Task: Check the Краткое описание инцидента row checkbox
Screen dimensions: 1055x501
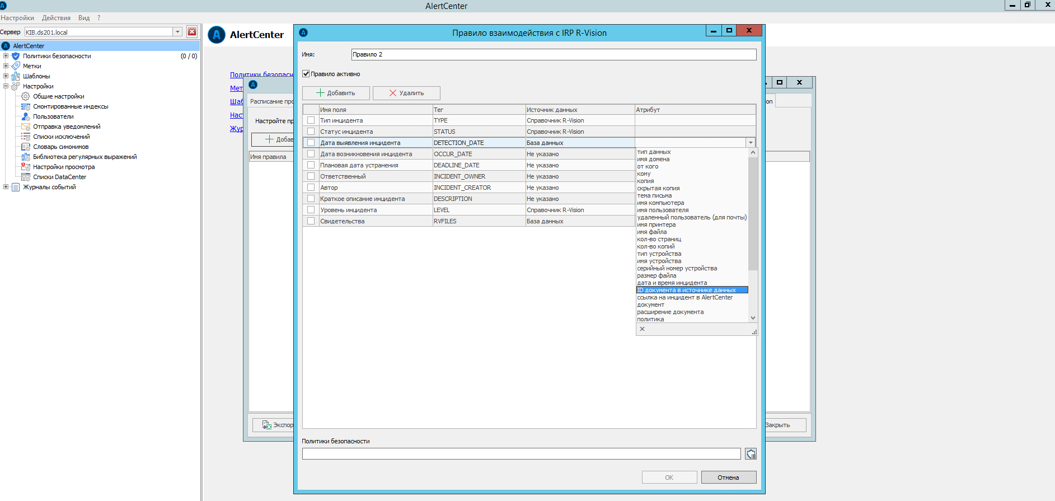Action: click(311, 199)
